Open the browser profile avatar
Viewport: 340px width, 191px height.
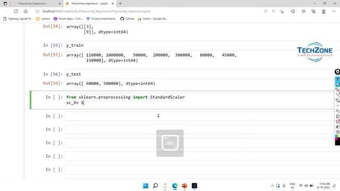tap(324, 11)
